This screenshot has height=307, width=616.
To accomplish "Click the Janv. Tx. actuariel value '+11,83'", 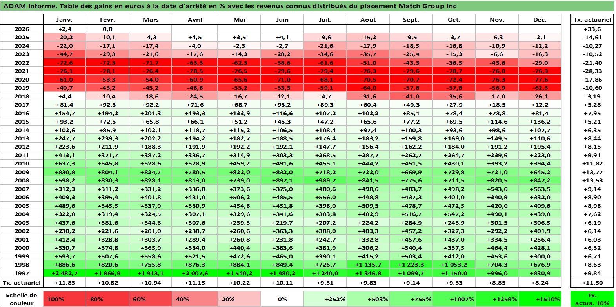I will [64, 283].
